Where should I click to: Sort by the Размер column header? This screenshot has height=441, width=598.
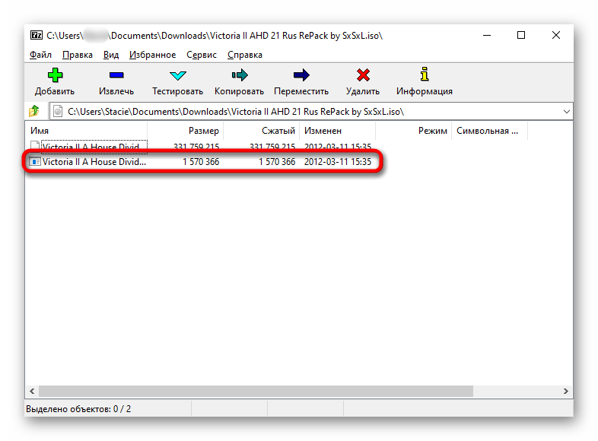click(x=186, y=131)
